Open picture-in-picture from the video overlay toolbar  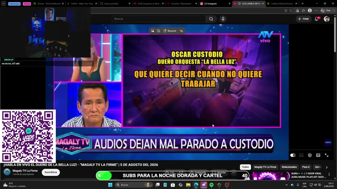(x=152, y=31)
